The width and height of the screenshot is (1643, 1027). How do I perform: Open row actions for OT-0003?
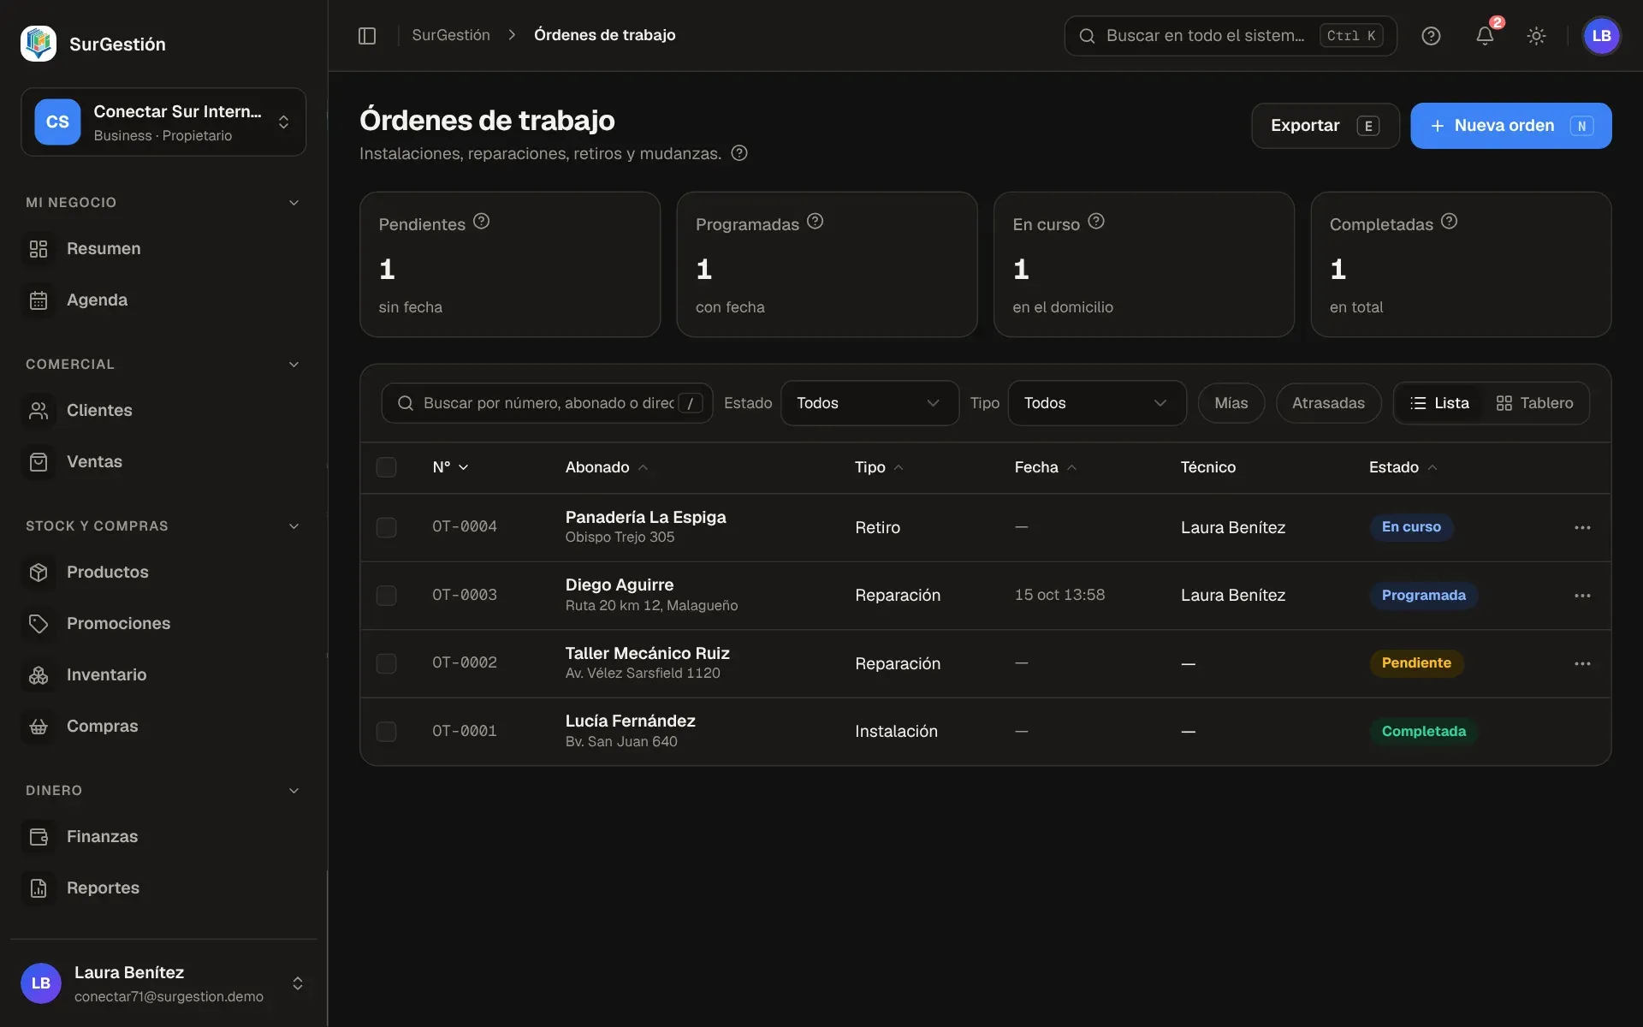click(1582, 596)
